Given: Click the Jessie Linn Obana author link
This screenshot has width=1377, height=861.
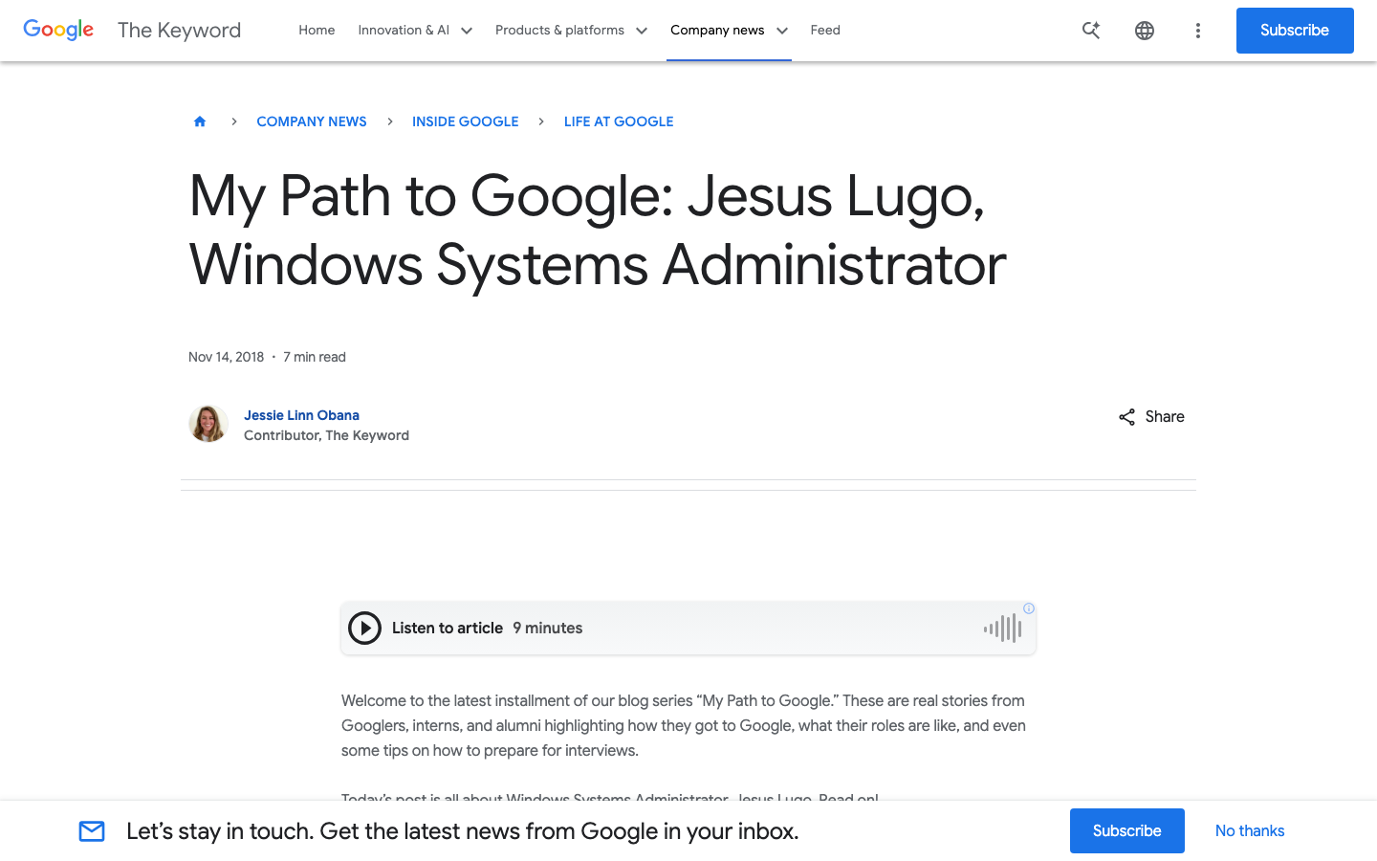Looking at the screenshot, I should (301, 415).
